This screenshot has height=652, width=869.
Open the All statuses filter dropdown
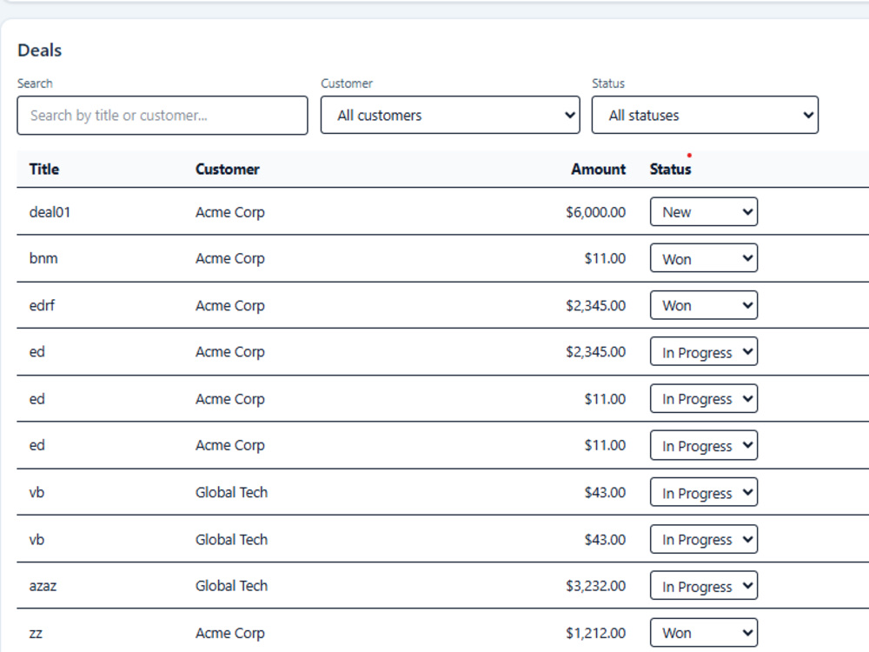(705, 116)
